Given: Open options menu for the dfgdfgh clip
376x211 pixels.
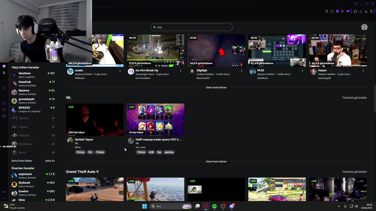Looking at the screenshot, I should click(241, 71).
